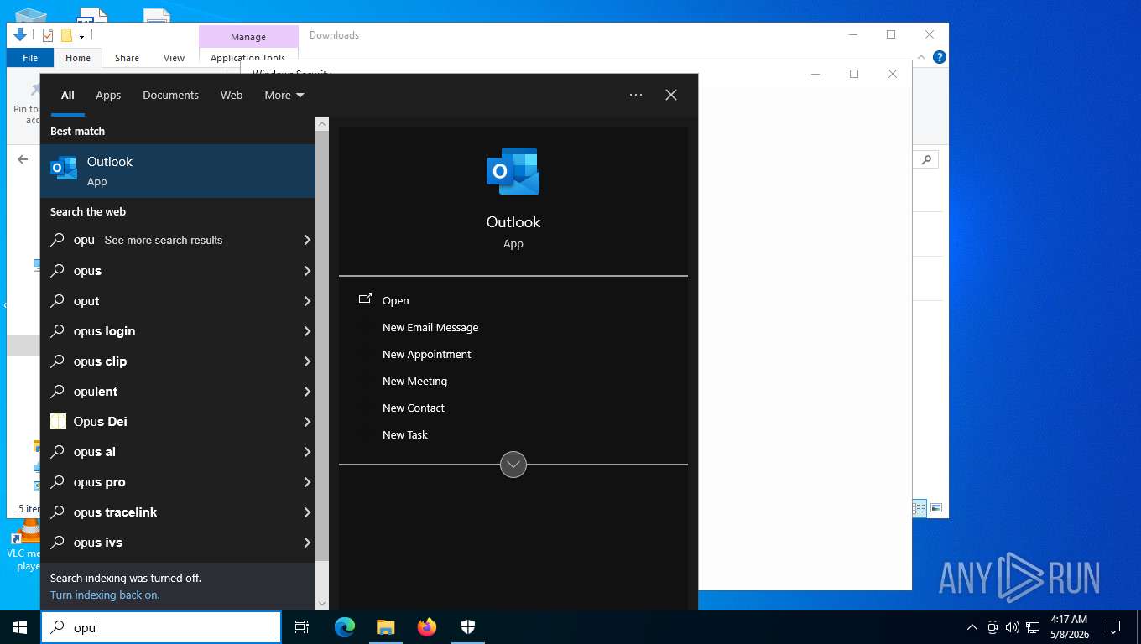
Task: Click the File Explorer help question icon
Action: [x=940, y=57]
